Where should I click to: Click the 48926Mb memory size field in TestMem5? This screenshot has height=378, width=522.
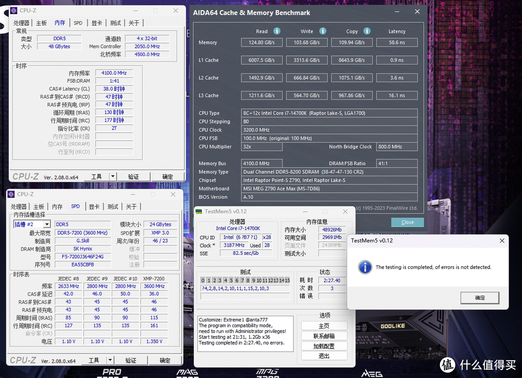332,230
